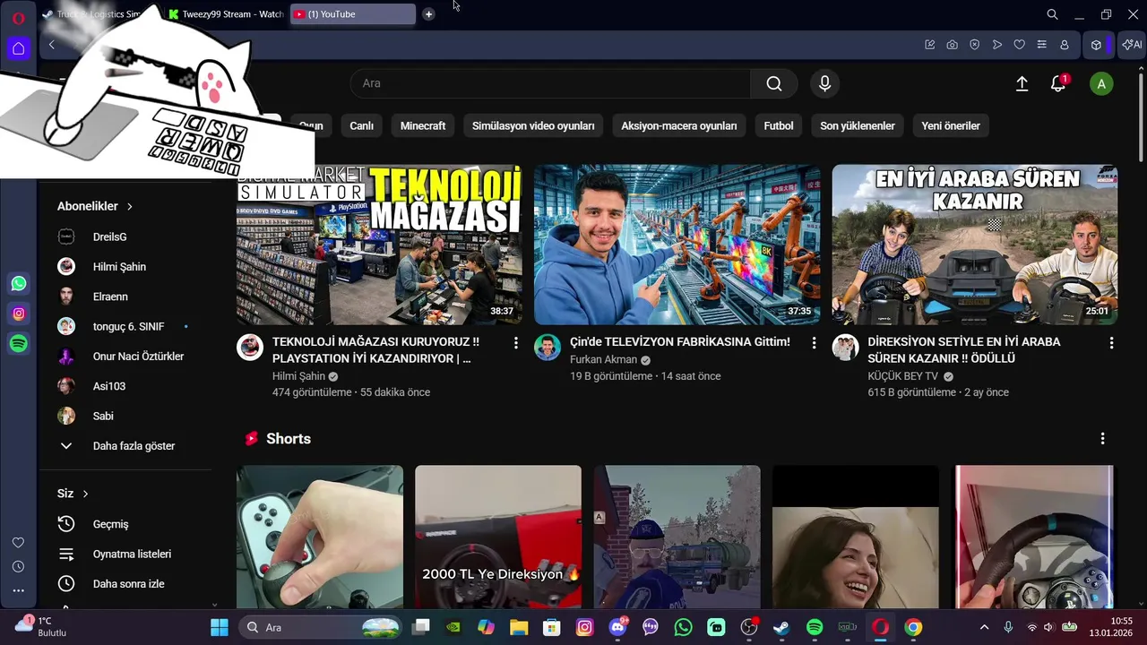Open Google Chrome from taskbar
This screenshot has width=1147, height=645.
click(x=913, y=627)
